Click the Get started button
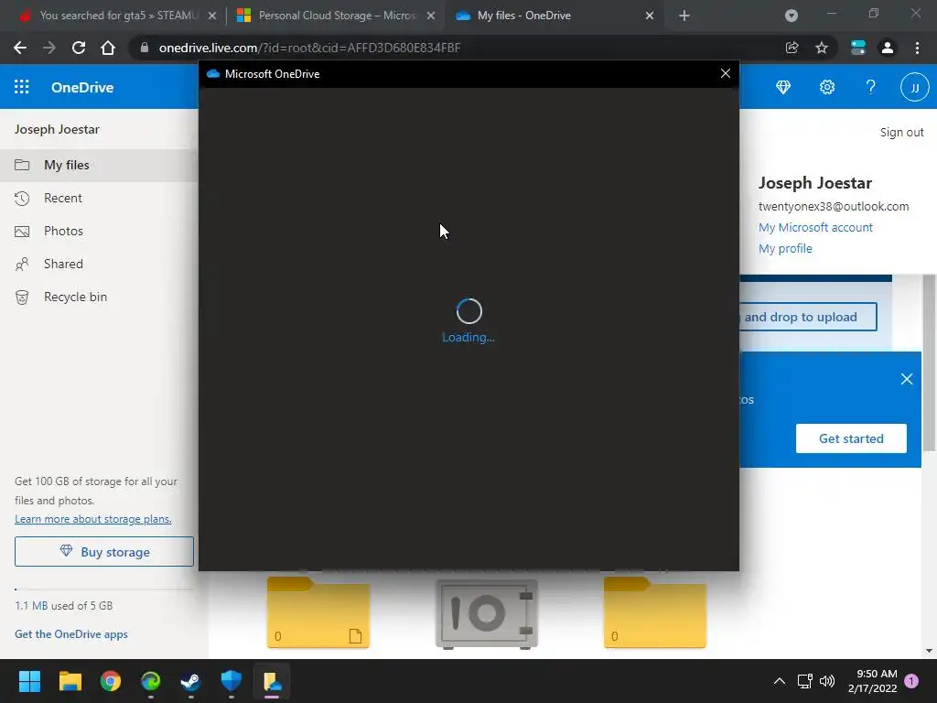937x703 pixels. [851, 438]
